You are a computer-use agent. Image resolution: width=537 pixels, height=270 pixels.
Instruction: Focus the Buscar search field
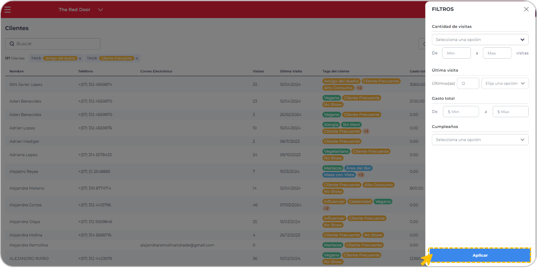53,44
